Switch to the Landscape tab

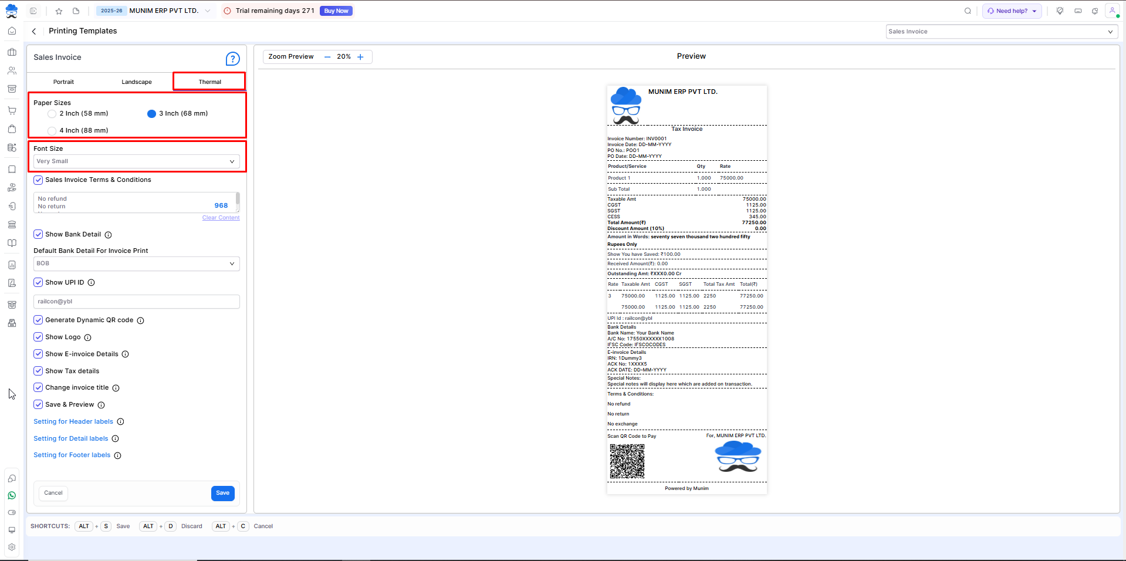point(137,82)
